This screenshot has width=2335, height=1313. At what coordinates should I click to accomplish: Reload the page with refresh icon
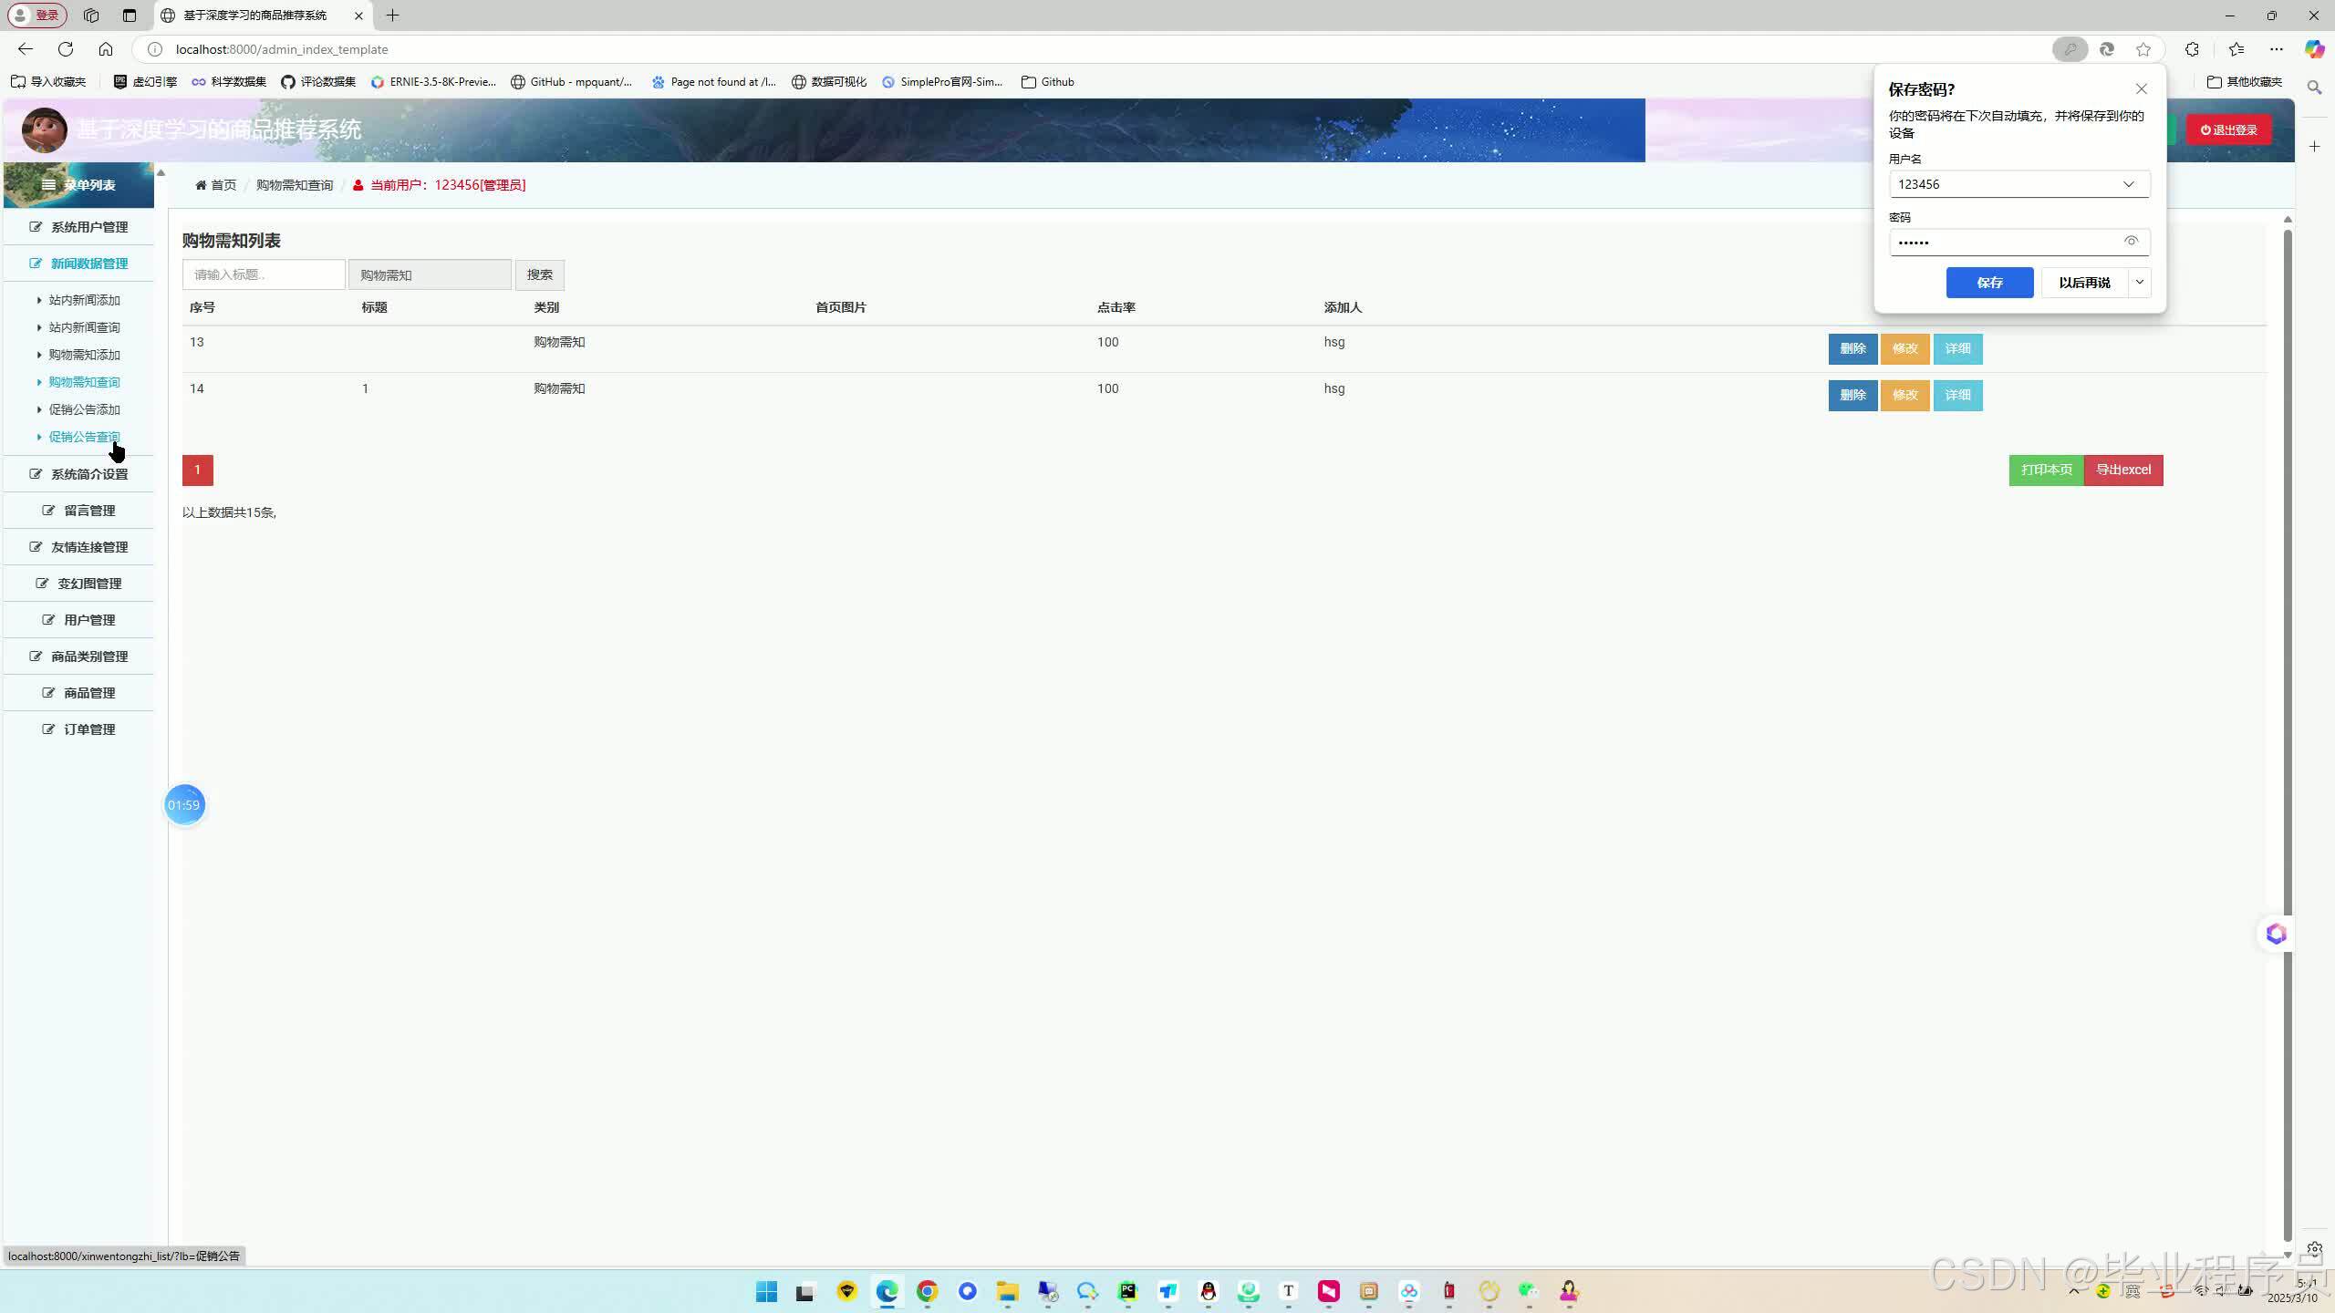(x=66, y=49)
